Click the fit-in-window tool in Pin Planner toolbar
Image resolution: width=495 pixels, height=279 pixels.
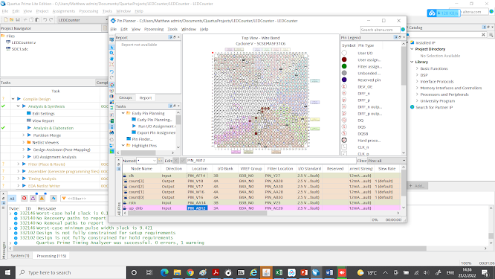click(x=111, y=65)
